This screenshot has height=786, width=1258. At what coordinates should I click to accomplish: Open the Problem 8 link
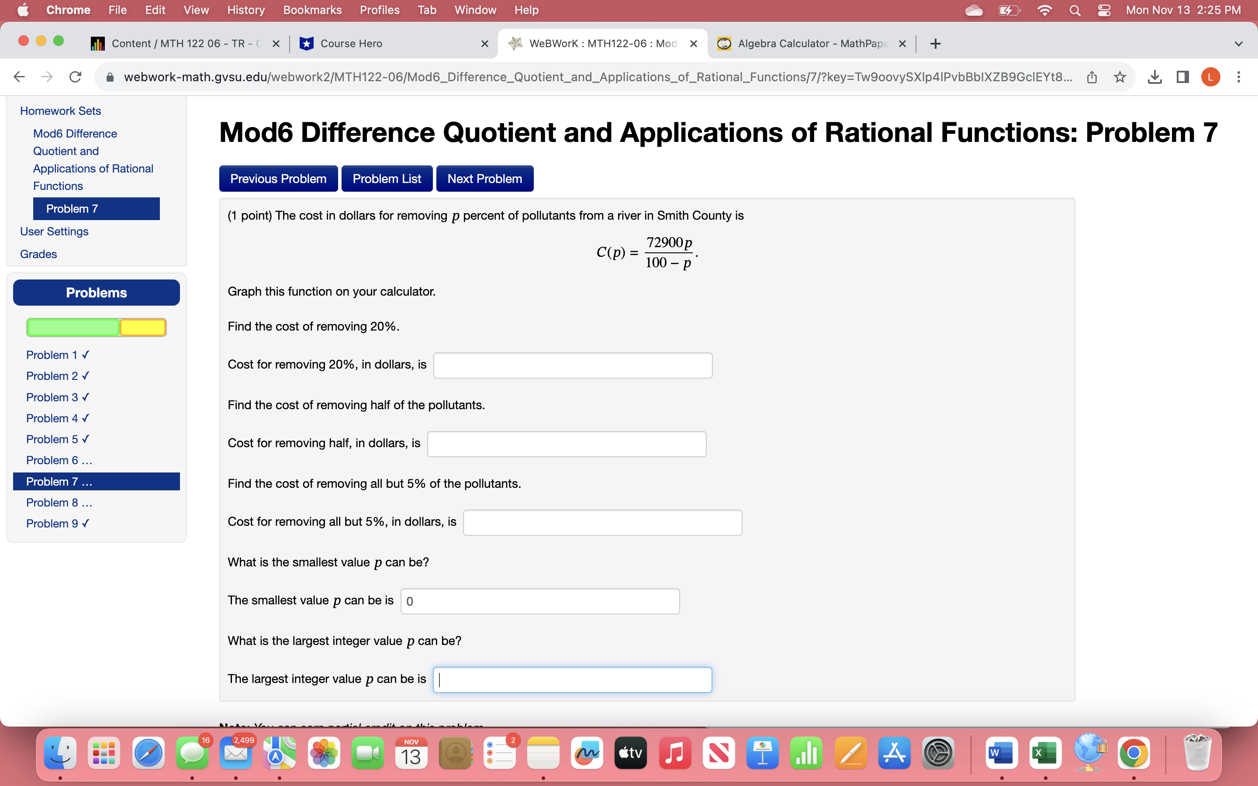coord(59,502)
